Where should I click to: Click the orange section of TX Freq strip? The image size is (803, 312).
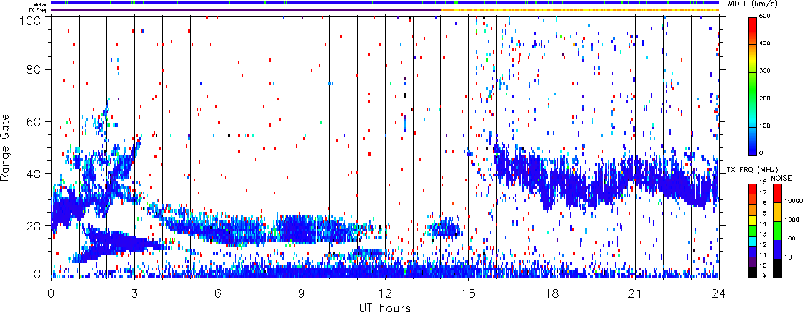[x=580, y=10]
